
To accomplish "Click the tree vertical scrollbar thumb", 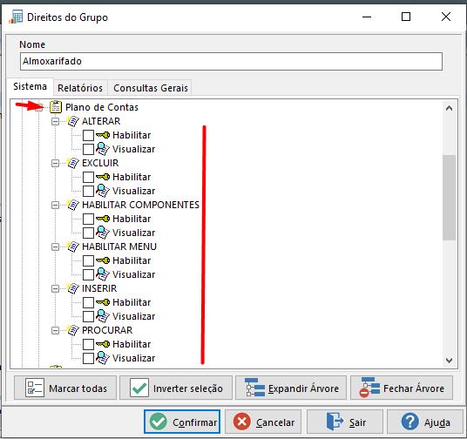I will tap(449, 198).
